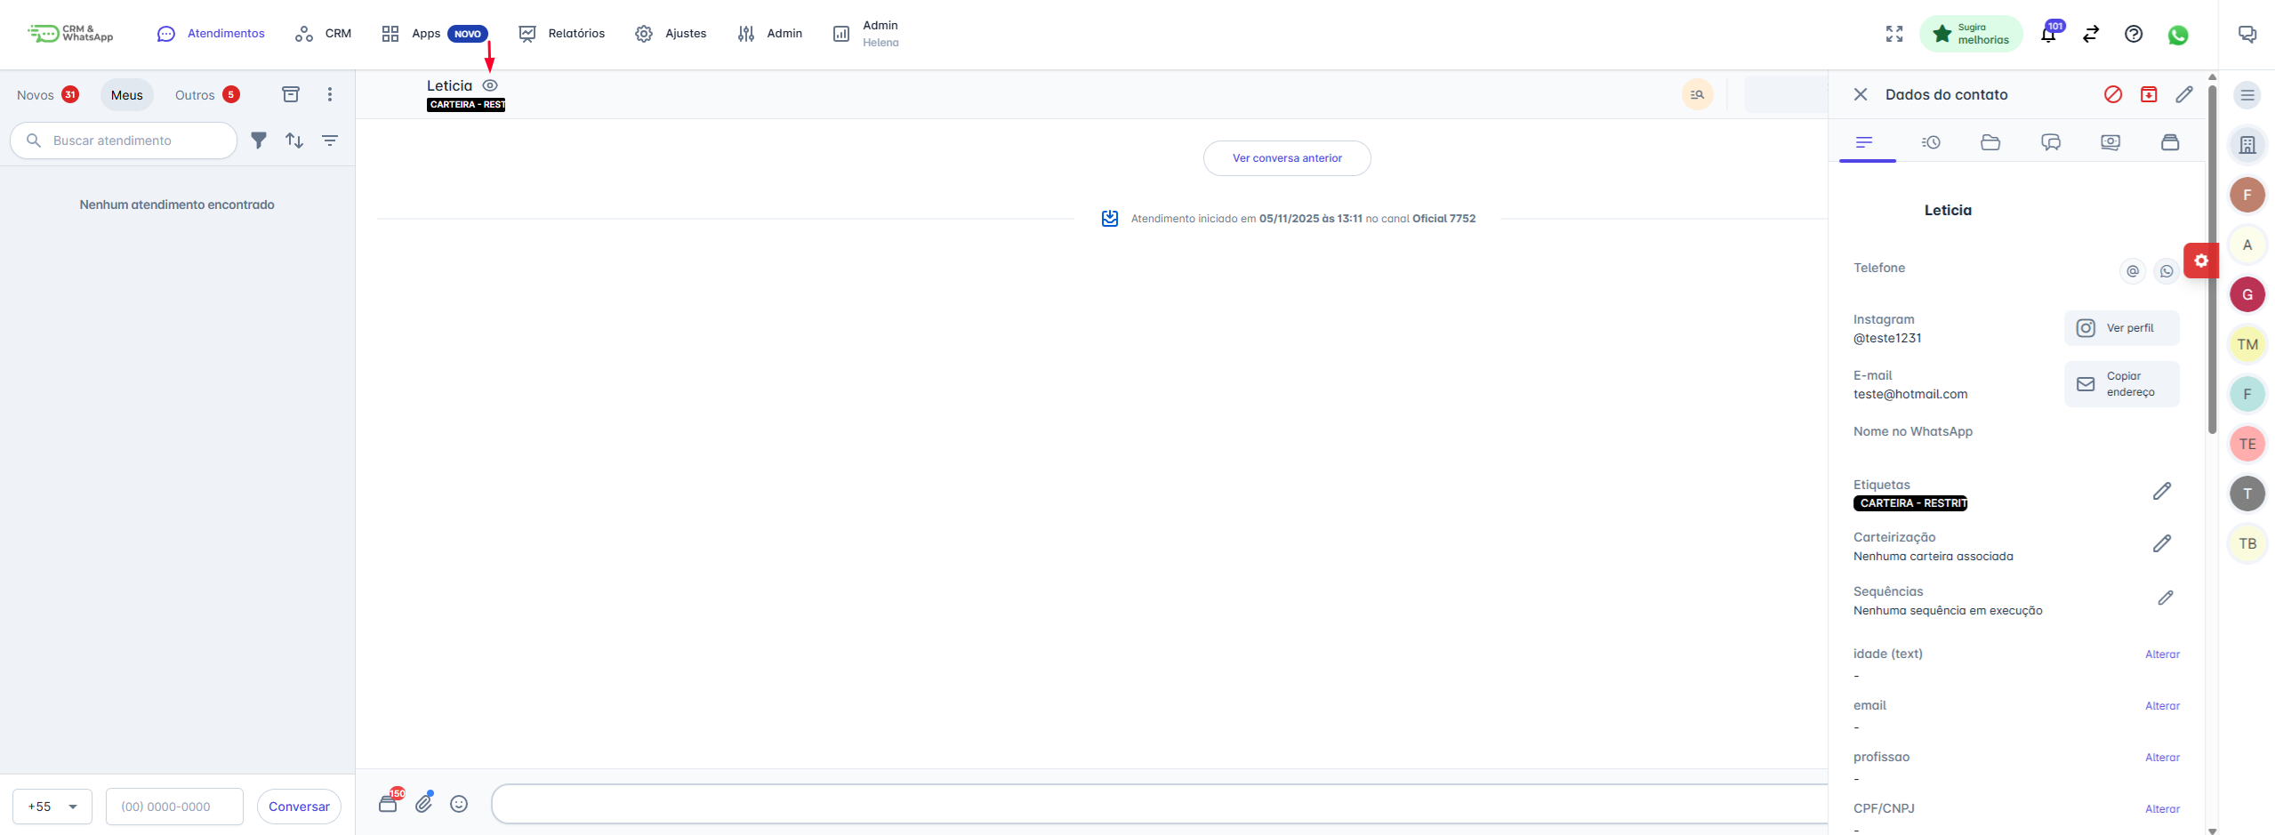Open the Relatórios menu
This screenshot has width=2275, height=835.
562,34
